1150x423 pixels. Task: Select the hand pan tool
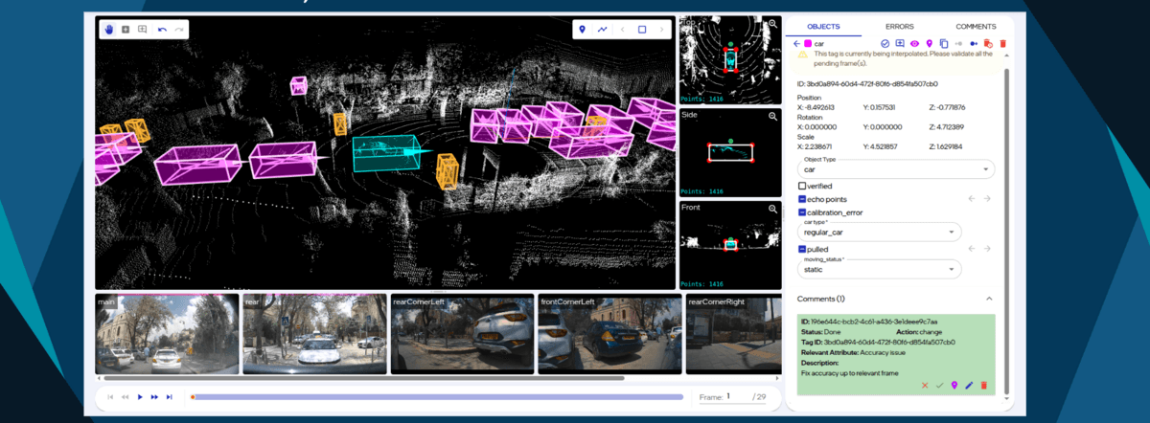pos(109,30)
